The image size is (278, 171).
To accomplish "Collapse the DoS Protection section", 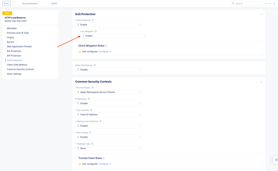I will [x=261, y=14].
